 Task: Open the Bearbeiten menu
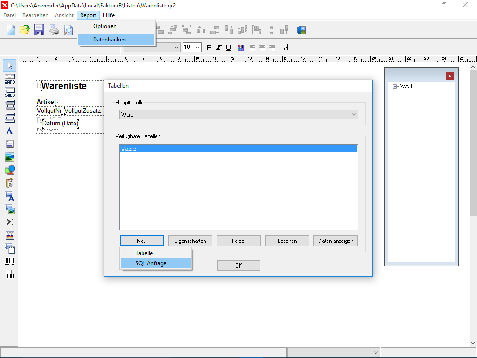35,15
